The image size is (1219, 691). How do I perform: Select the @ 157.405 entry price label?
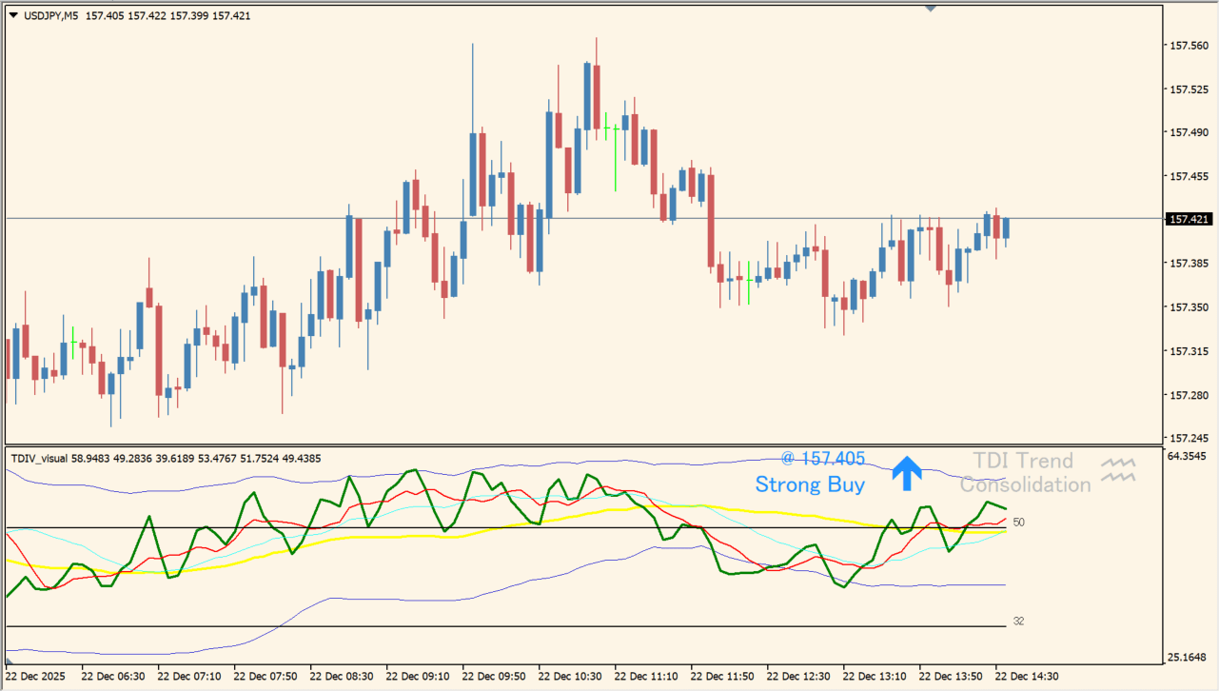pyautogui.click(x=823, y=459)
